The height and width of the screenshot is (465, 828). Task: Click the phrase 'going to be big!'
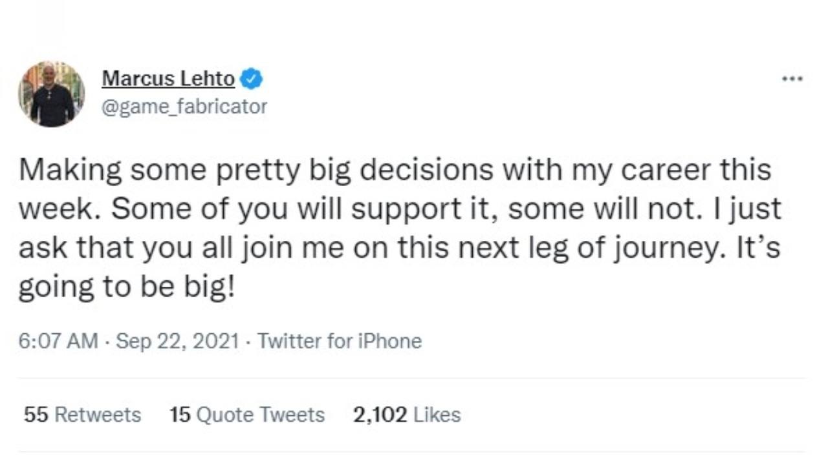point(126,288)
